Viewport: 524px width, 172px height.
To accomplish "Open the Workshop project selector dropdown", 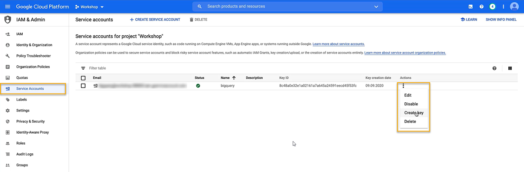I will [89, 7].
